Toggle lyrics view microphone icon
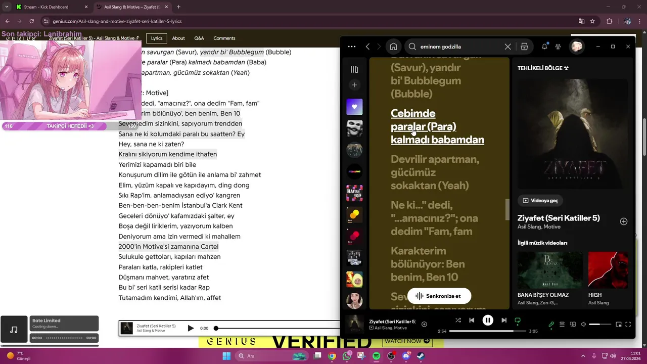647x364 pixels. click(551, 324)
